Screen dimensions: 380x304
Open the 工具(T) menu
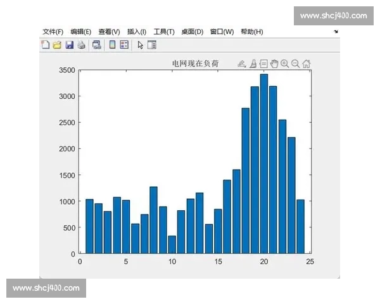164,32
